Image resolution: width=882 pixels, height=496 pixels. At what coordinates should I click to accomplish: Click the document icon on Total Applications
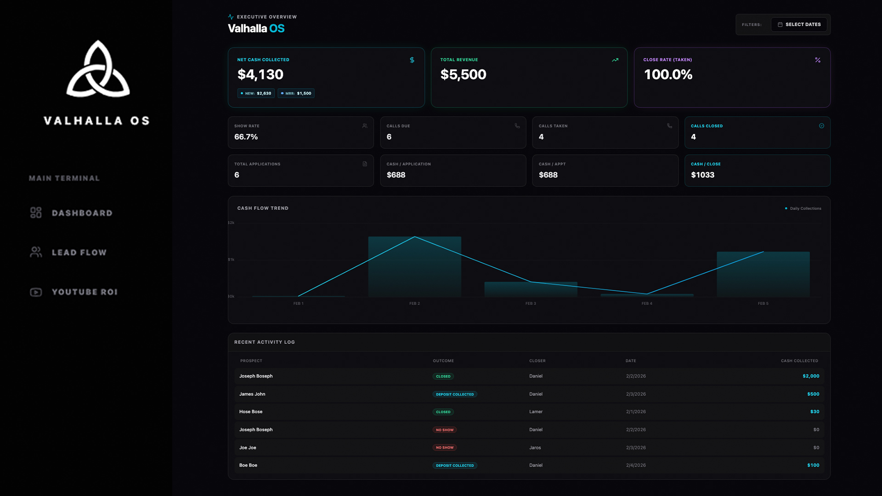[365, 164]
